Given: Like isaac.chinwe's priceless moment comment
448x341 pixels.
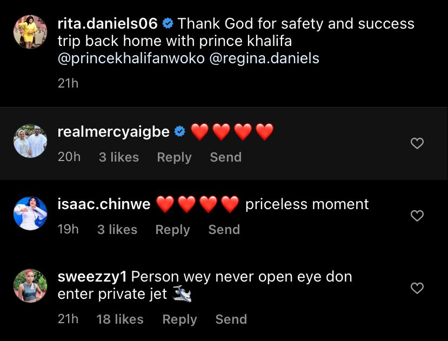Looking at the screenshot, I should click(x=417, y=216).
